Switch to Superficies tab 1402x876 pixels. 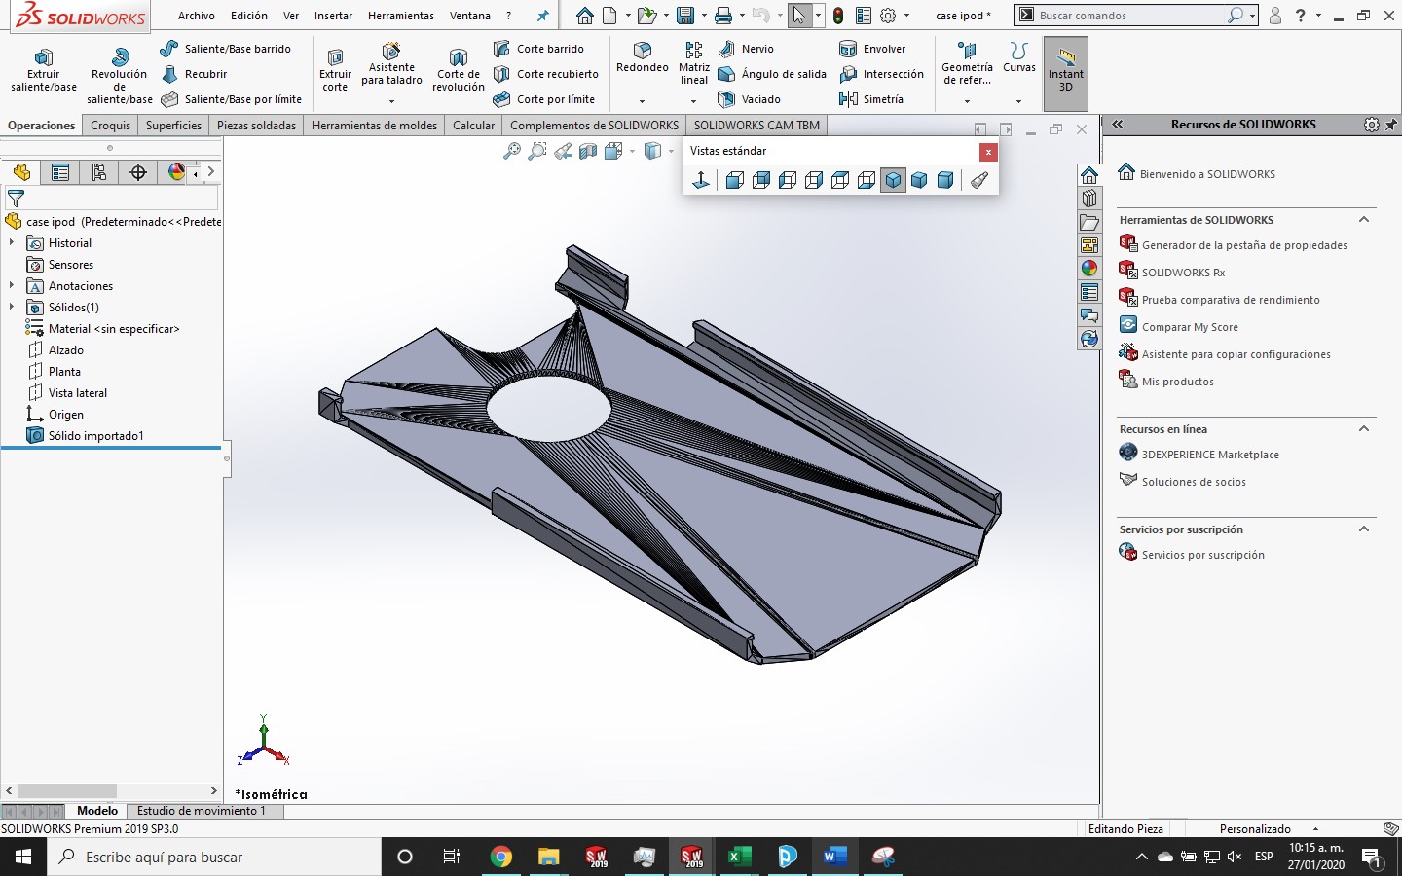(x=173, y=126)
